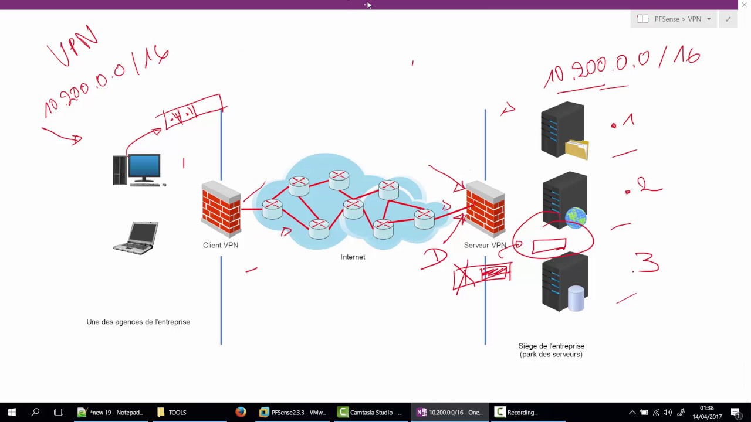Switch to the PFSense2.3.3 VMware window
Screen dimensions: 751x422
tap(293, 413)
